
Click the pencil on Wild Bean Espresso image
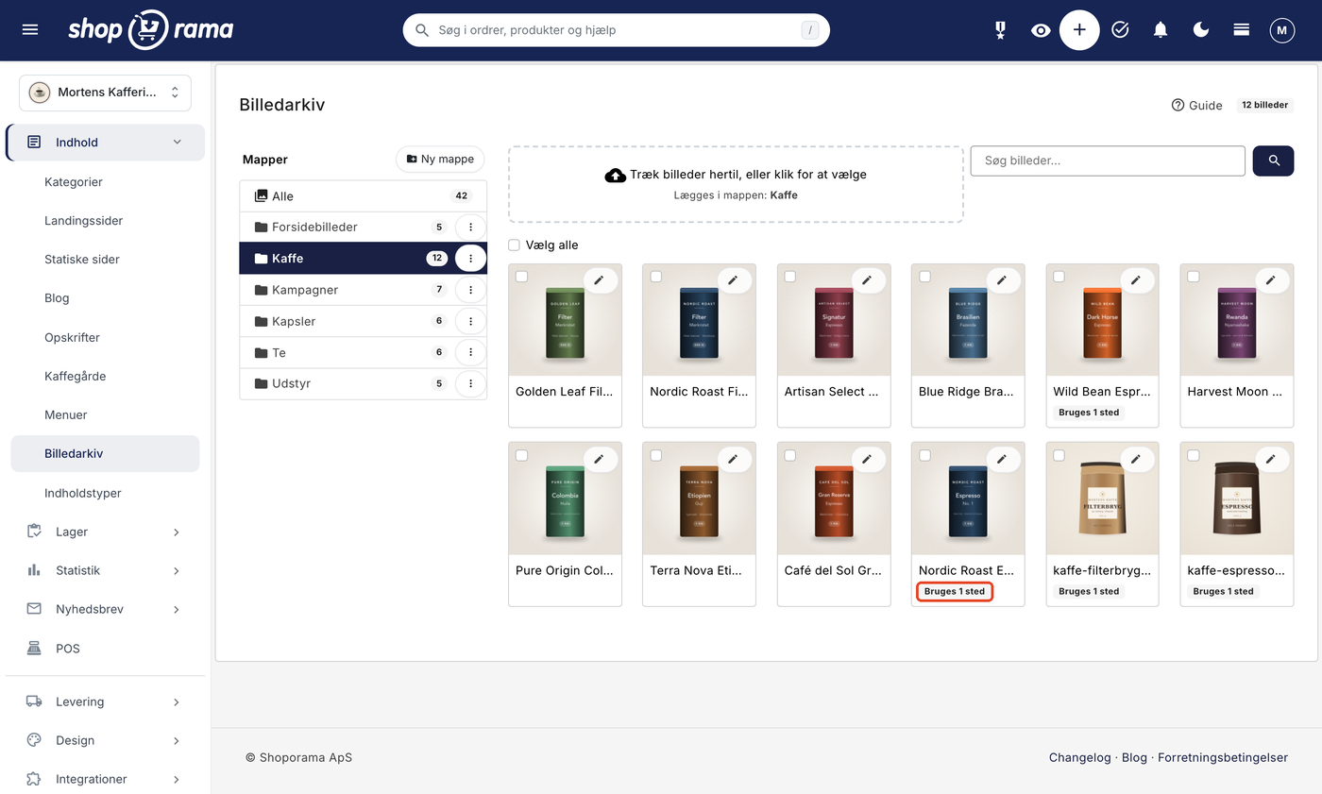pyautogui.click(x=1136, y=280)
